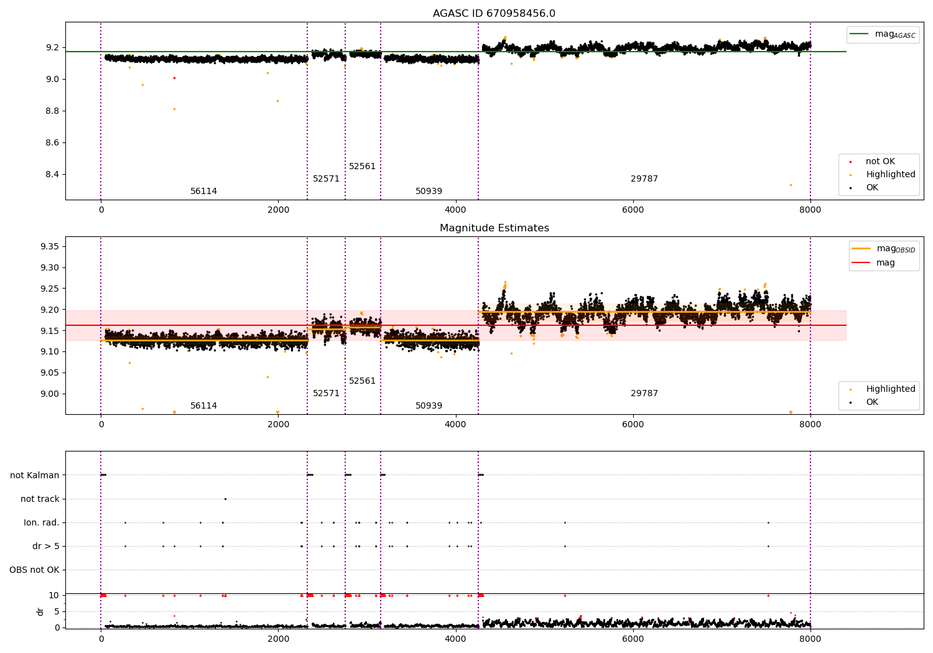Select OBSID label 50939 in Magnitude Estimates plot
This screenshot has height=653, width=933.
(x=429, y=406)
